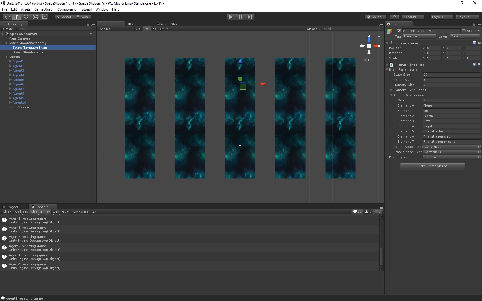Collapse the Agents group in the Hierarchy
This screenshot has height=301, width=482.
pos(6,57)
